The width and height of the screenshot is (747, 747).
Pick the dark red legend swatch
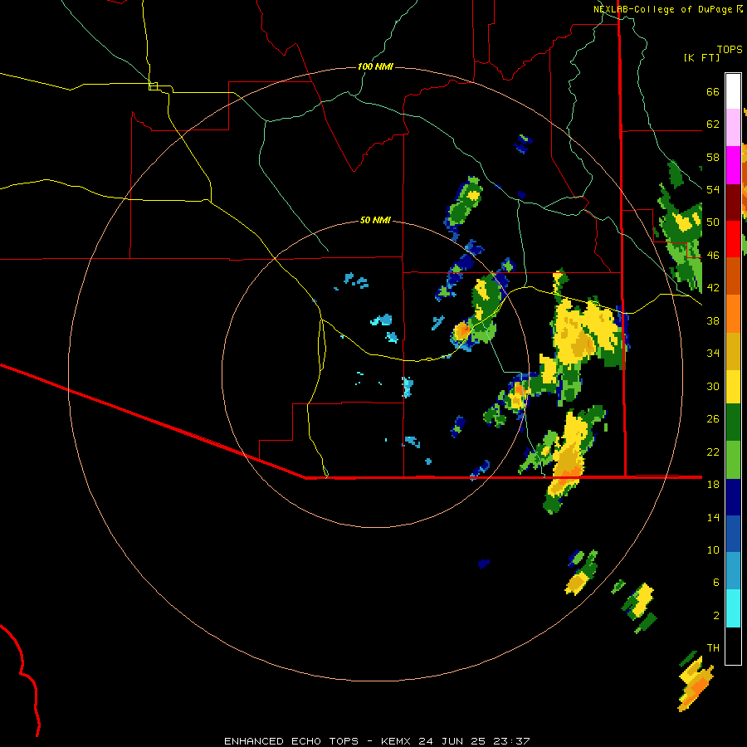click(733, 203)
